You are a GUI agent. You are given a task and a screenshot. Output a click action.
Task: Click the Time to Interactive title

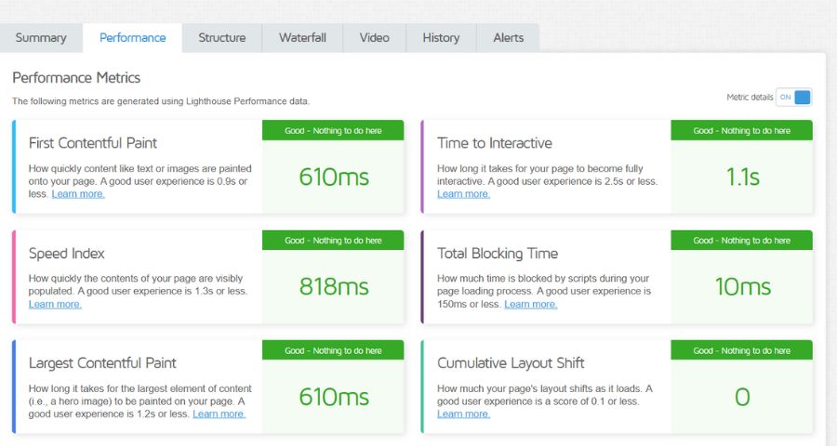[x=495, y=143]
